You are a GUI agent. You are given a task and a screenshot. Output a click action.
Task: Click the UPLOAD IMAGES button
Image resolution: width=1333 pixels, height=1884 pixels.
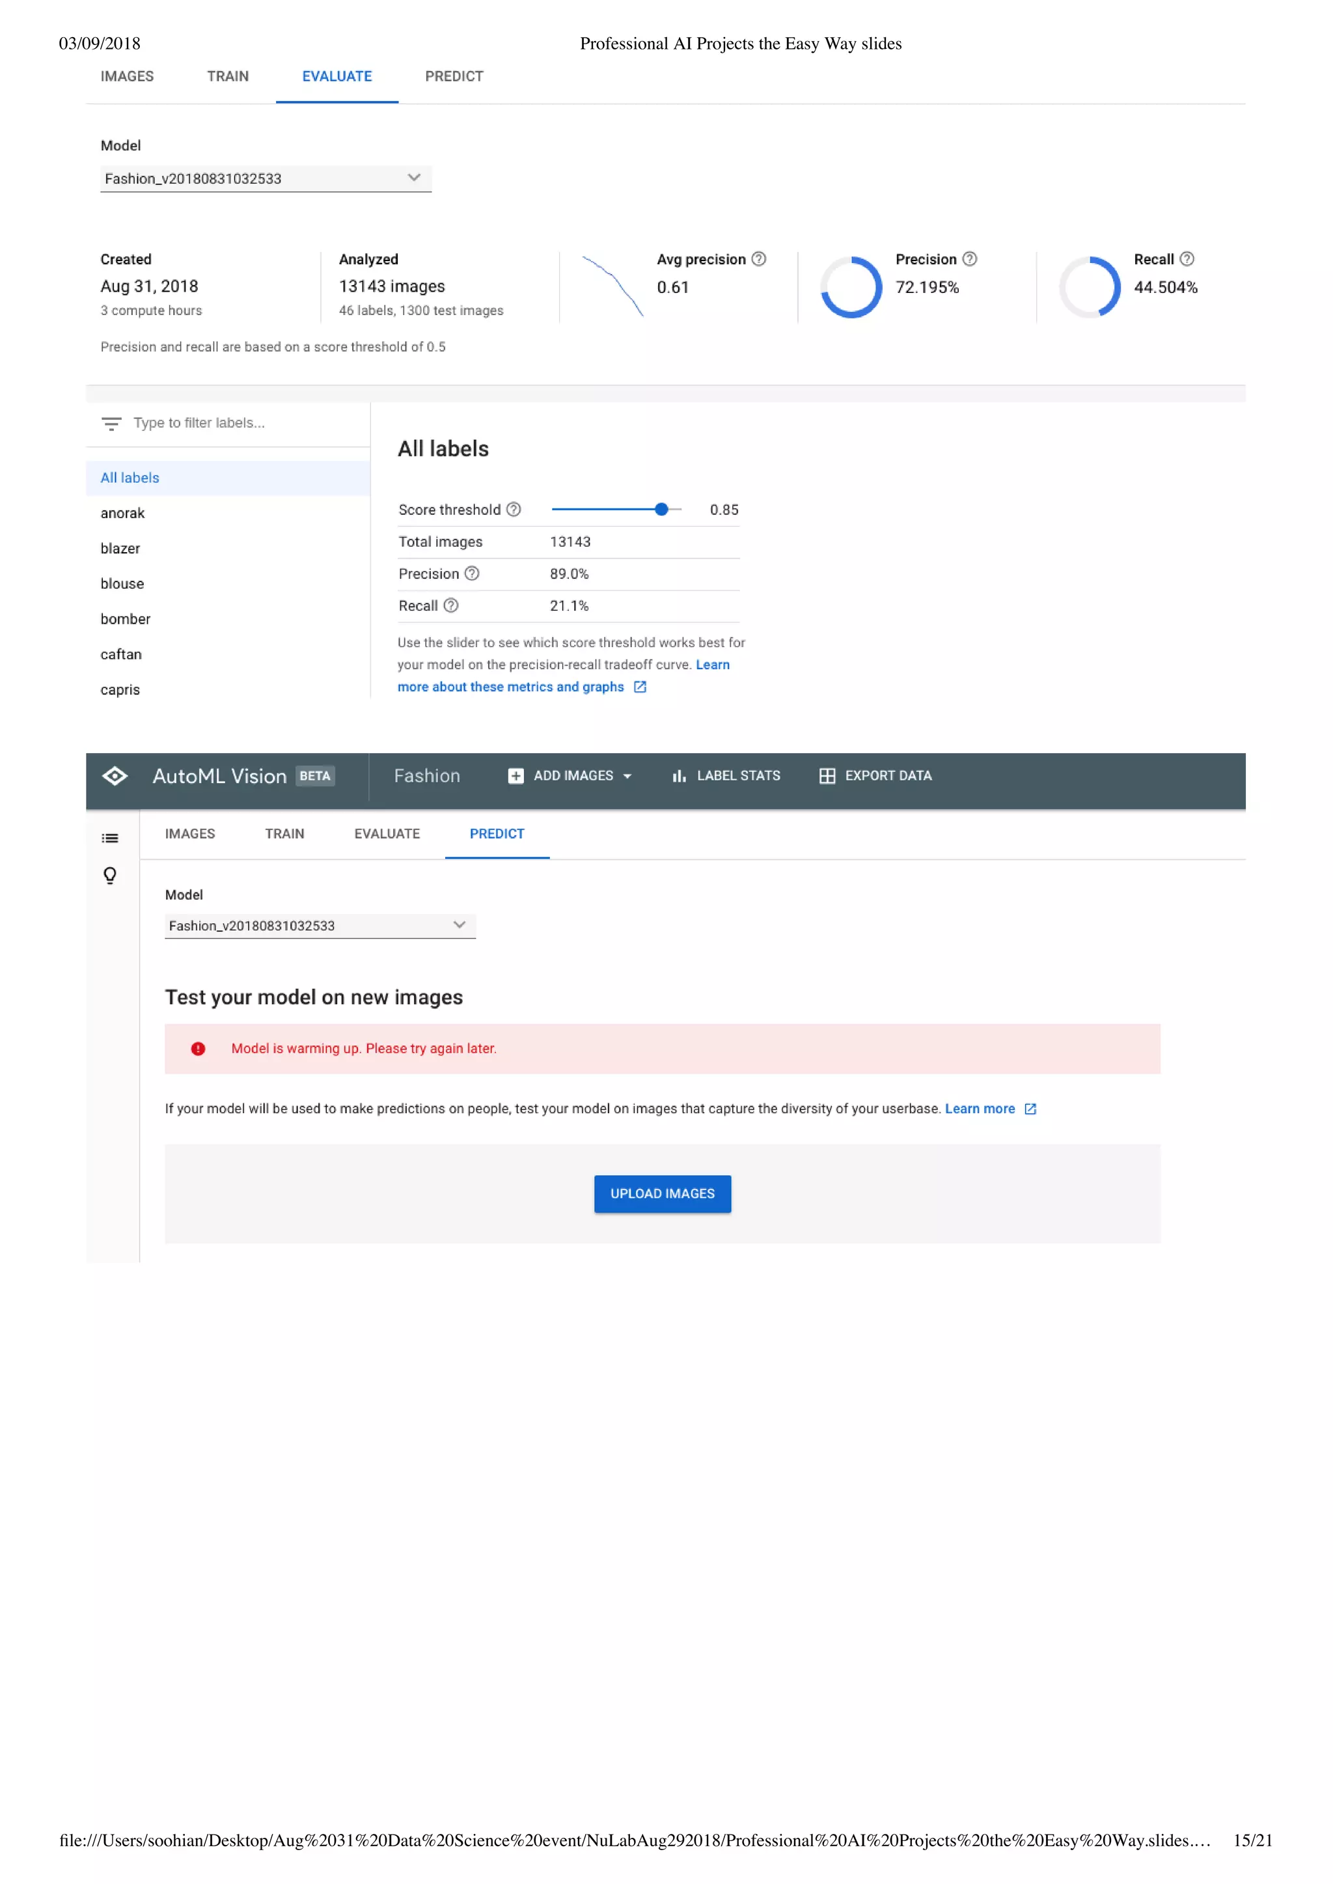[663, 1193]
